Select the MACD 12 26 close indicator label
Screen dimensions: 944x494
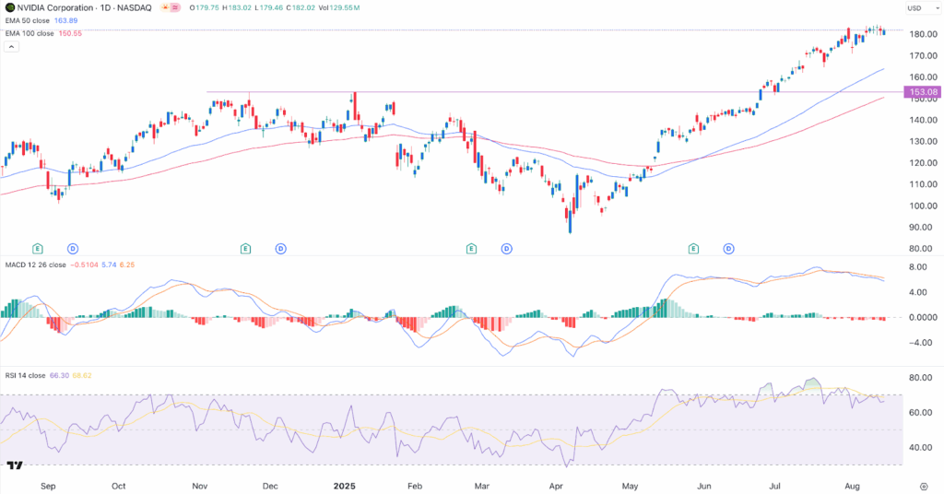coord(36,265)
